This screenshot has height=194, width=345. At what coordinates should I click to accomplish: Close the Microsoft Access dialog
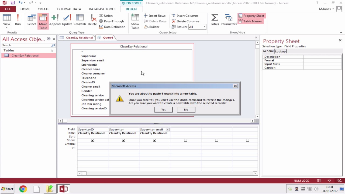(235, 86)
